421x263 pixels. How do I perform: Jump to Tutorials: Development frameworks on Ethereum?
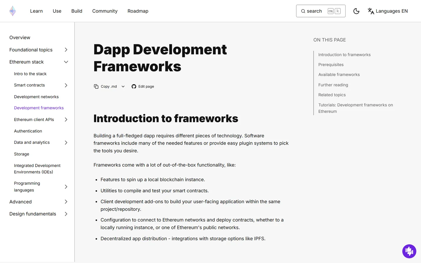(356, 108)
